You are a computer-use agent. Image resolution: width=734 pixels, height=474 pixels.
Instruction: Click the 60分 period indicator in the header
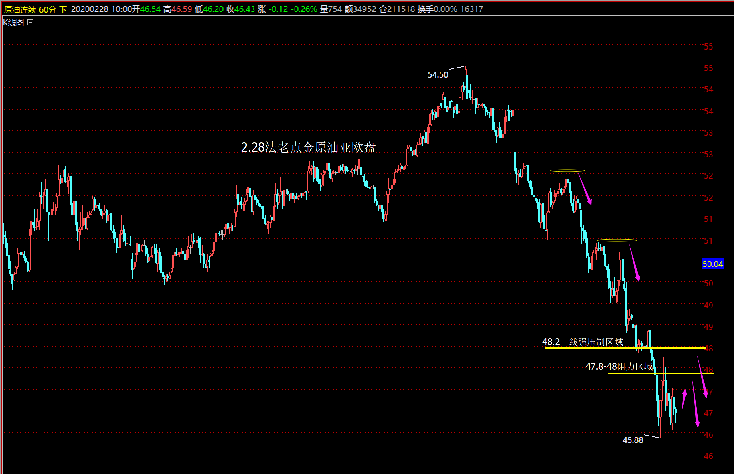tap(47, 9)
